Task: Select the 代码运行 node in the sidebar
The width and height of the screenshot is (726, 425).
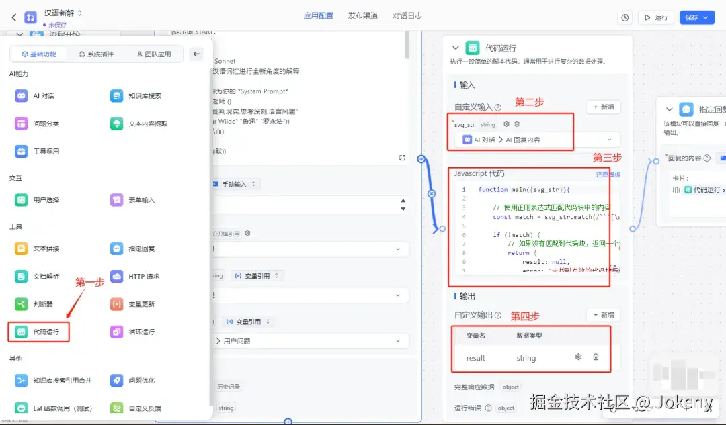Action: coord(38,332)
